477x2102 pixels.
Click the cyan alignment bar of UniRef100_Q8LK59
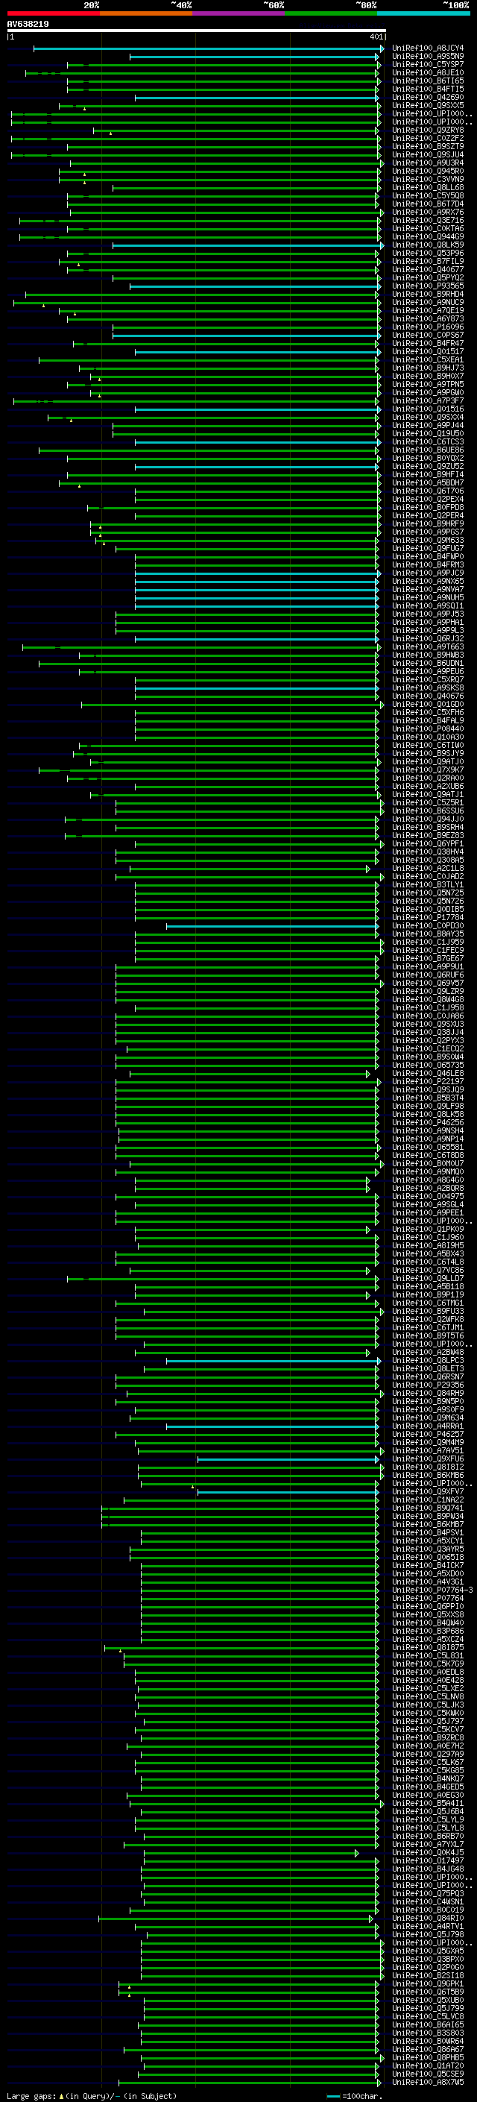(247, 245)
